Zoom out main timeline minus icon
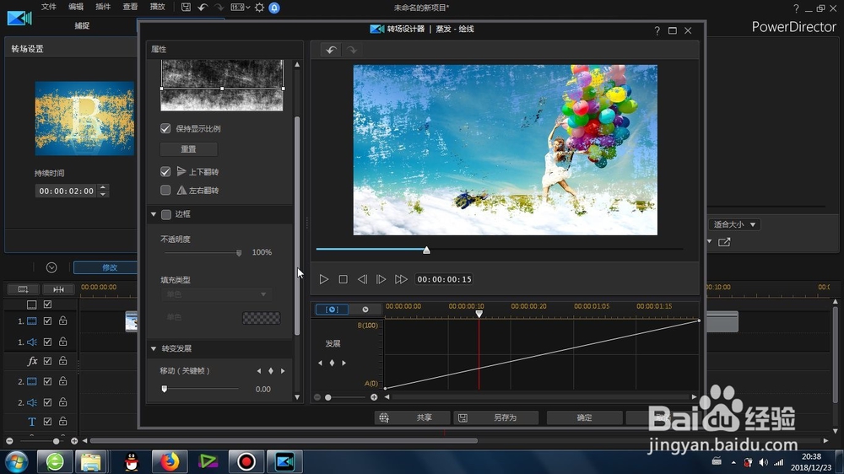 (9, 441)
